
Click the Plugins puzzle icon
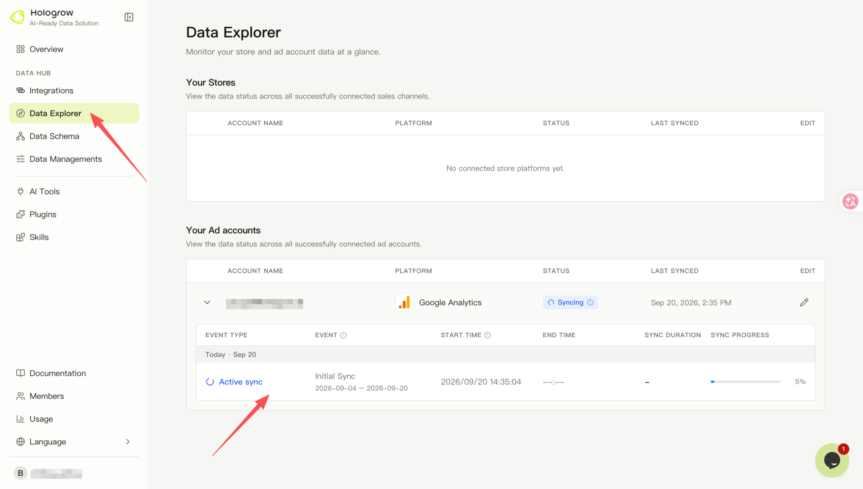pyautogui.click(x=20, y=214)
